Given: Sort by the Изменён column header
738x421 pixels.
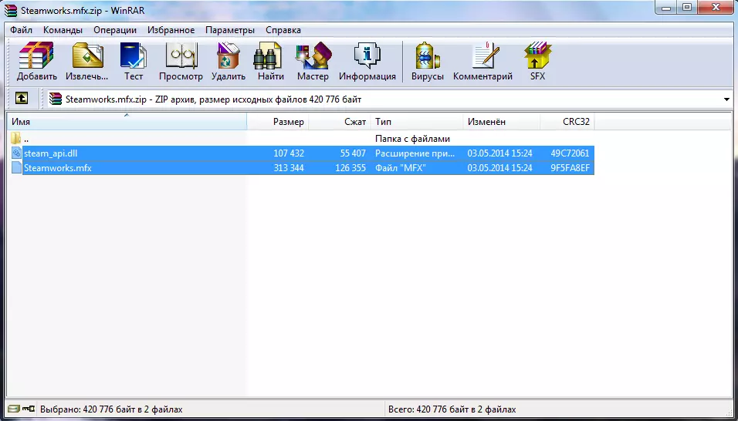Looking at the screenshot, I should pyautogui.click(x=501, y=122).
